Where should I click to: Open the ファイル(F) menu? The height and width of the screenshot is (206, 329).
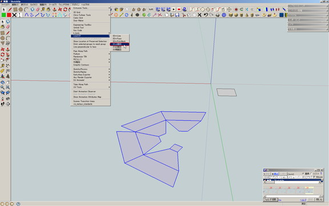pos(5,5)
